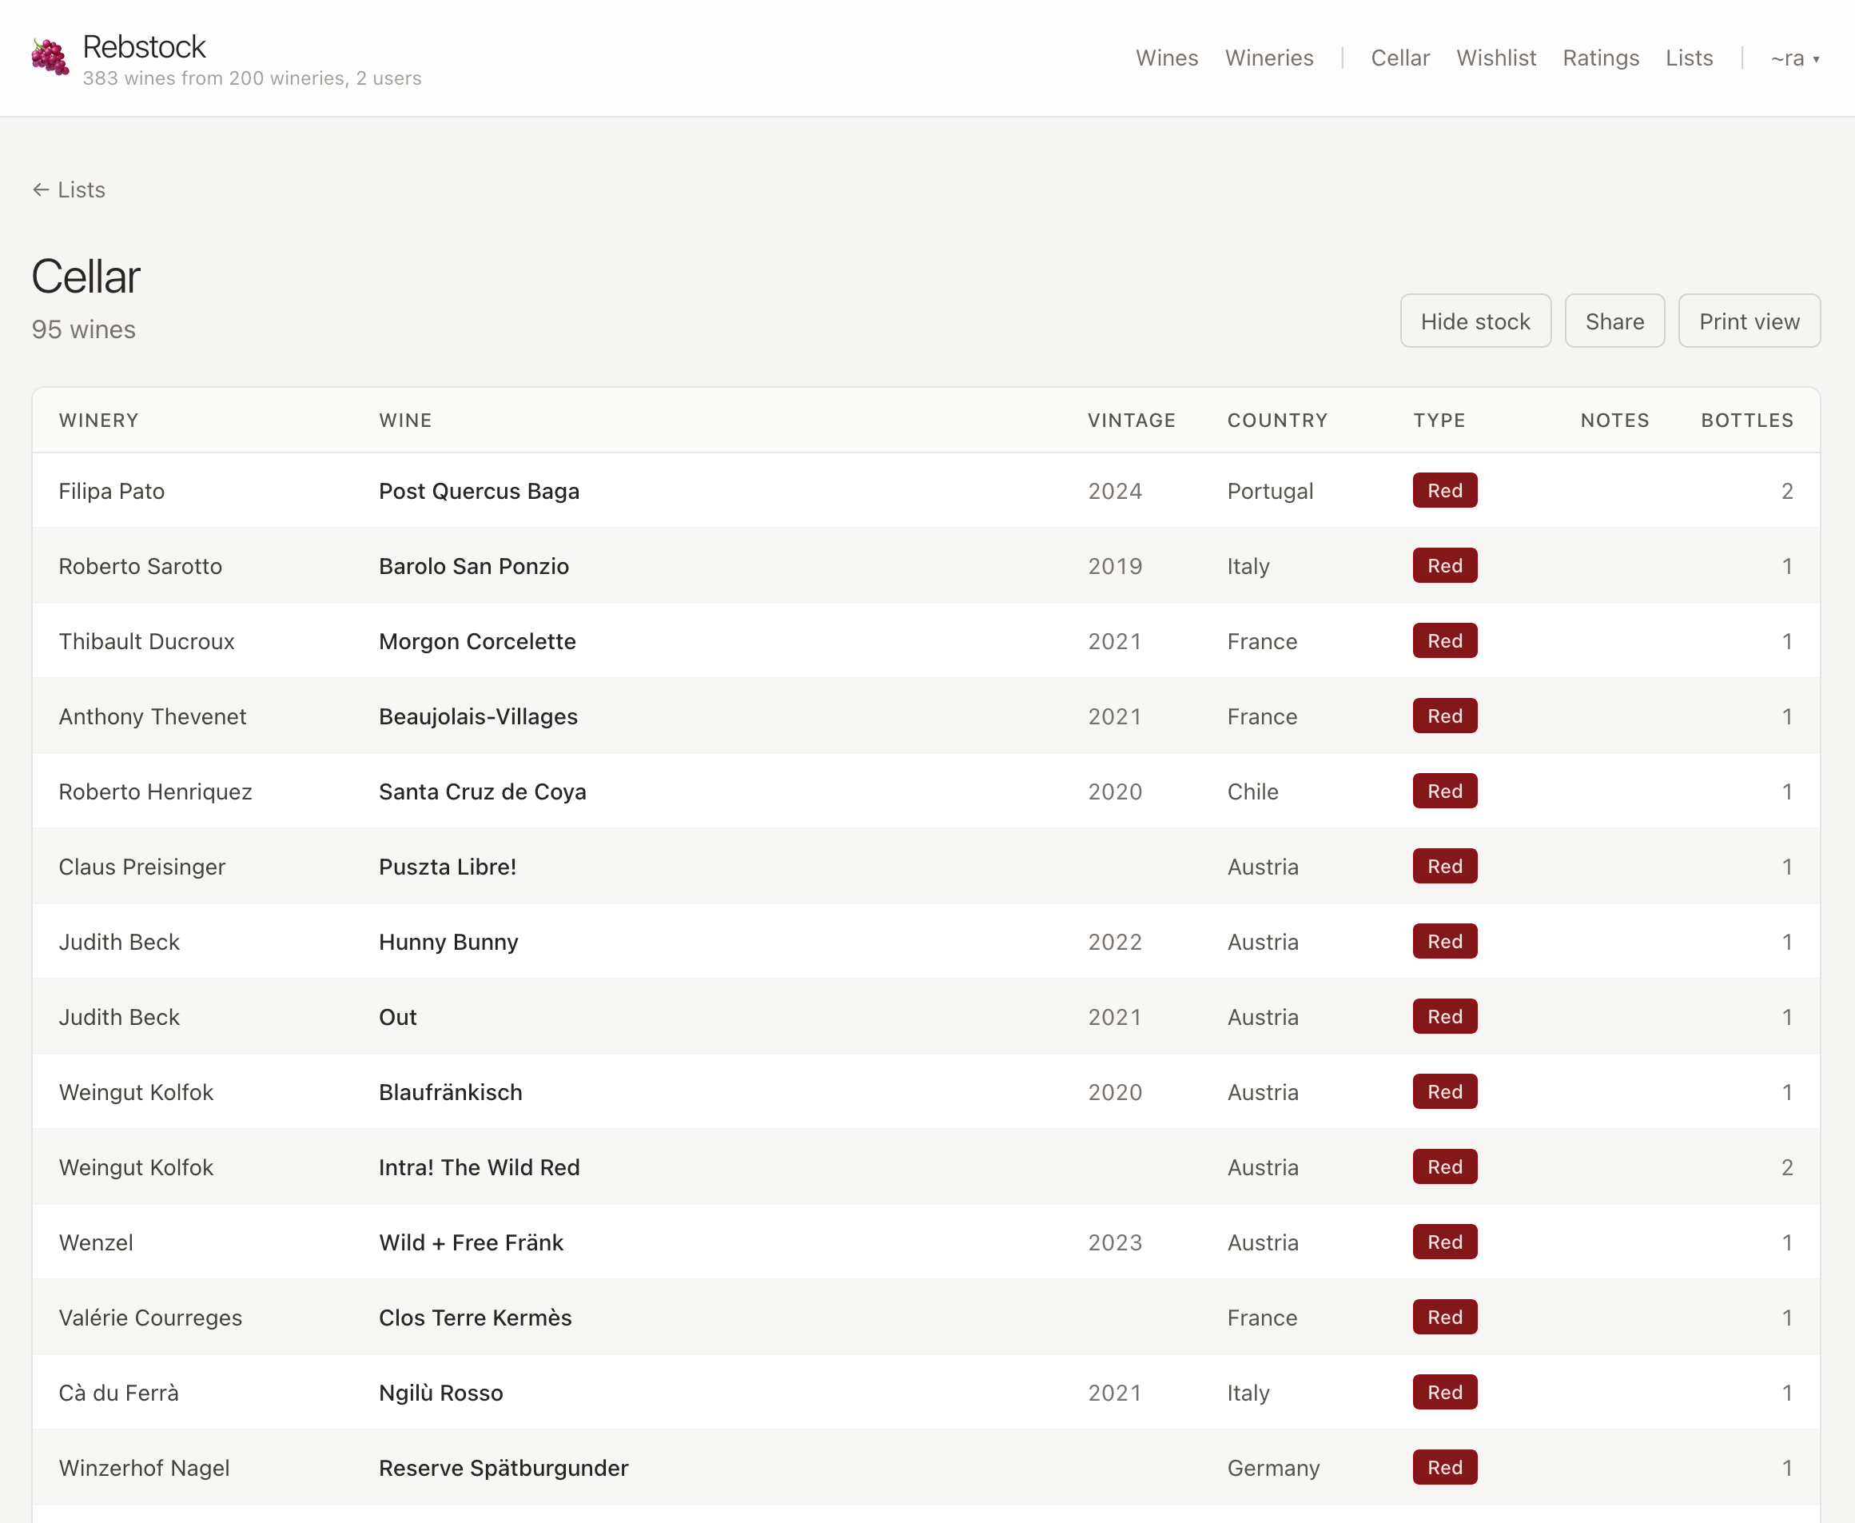The width and height of the screenshot is (1855, 1523).
Task: Open the Blaufränkisch wine entry
Action: [x=450, y=1092]
